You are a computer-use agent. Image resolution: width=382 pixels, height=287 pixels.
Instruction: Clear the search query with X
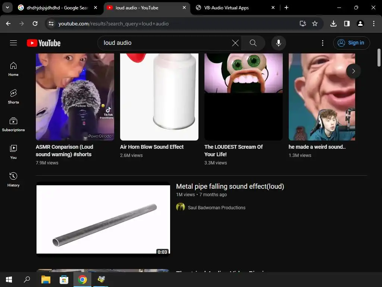point(235,43)
